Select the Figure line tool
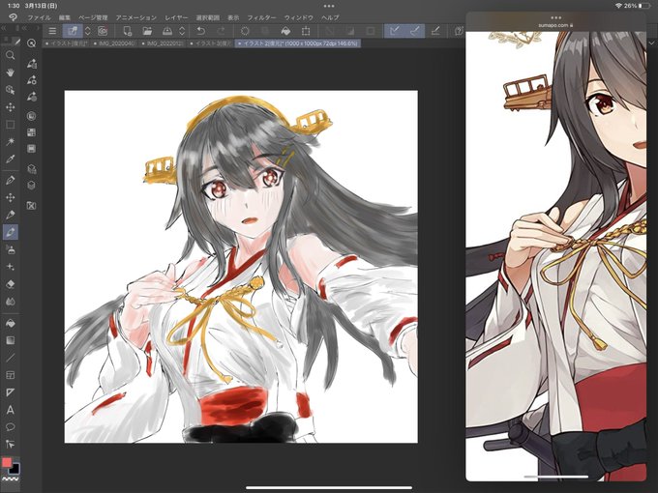 click(x=10, y=358)
